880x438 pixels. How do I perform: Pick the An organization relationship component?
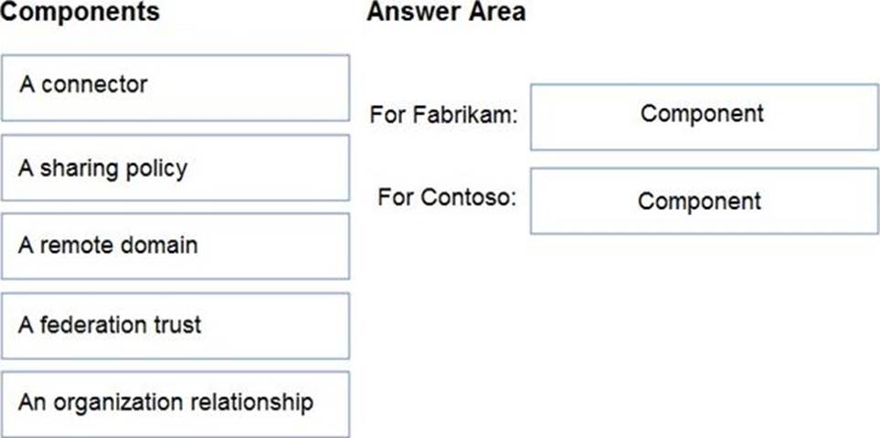(175, 403)
